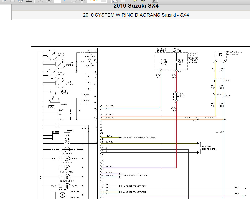Click "CRUISE CONTROL SYSTEM" beside pin 29 RED

pyautogui.click(x=133, y=192)
